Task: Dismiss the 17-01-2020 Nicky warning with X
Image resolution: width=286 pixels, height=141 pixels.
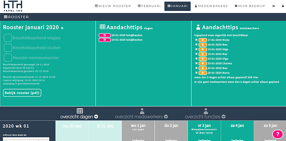Action: tap(196, 40)
